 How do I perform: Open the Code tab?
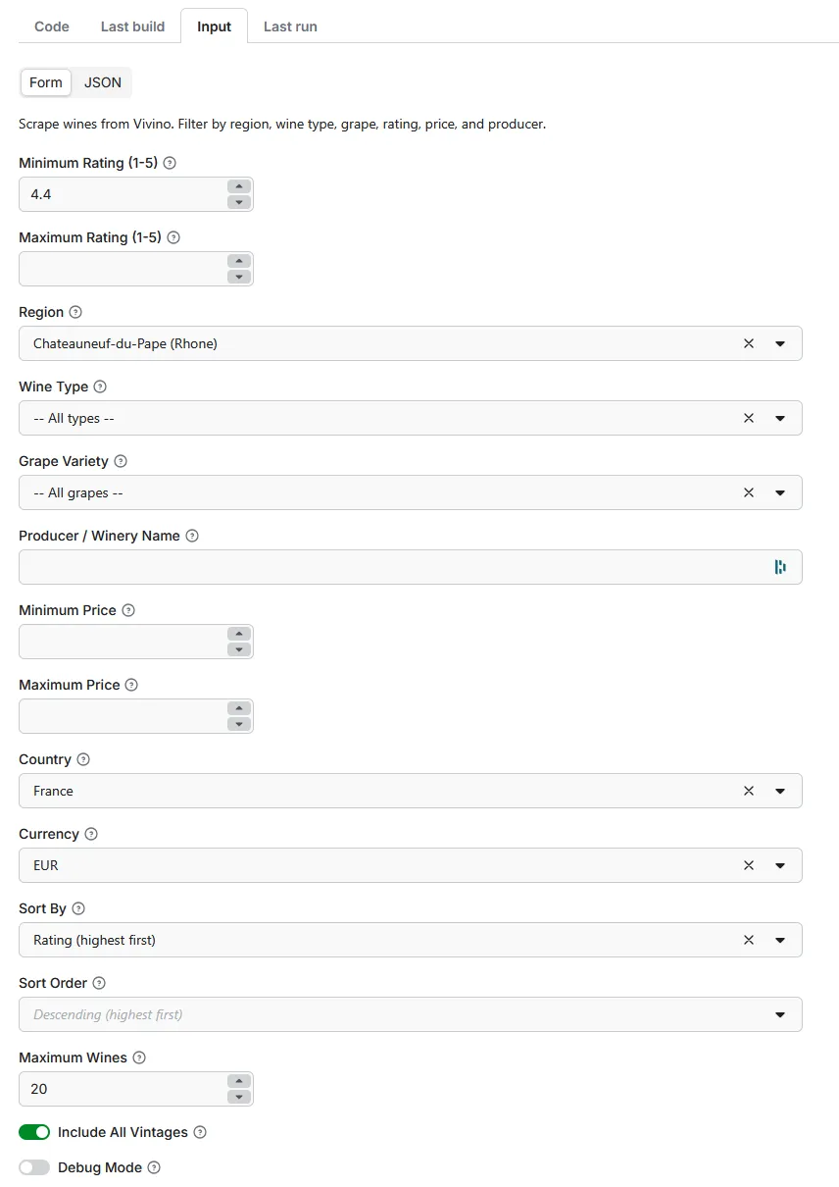click(51, 26)
